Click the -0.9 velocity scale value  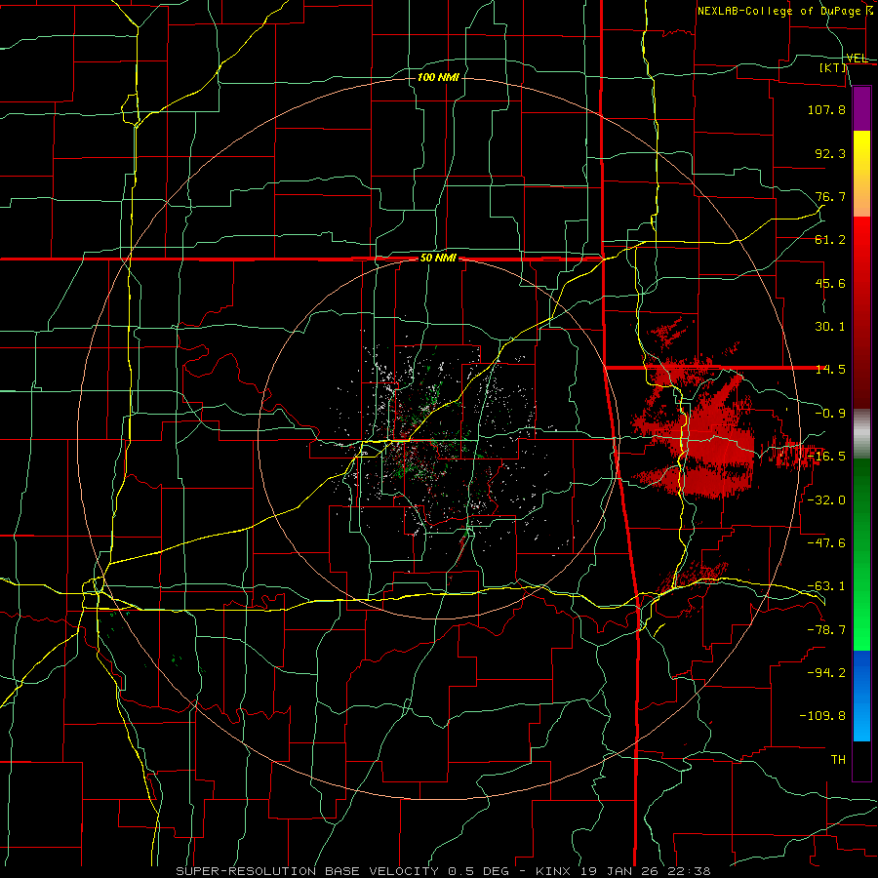(830, 414)
